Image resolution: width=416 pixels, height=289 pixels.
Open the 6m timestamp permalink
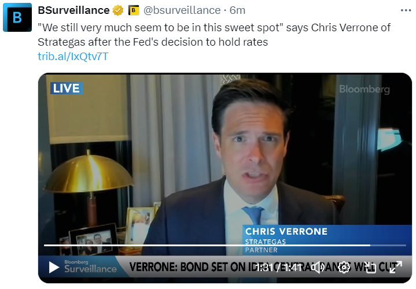coord(237,10)
